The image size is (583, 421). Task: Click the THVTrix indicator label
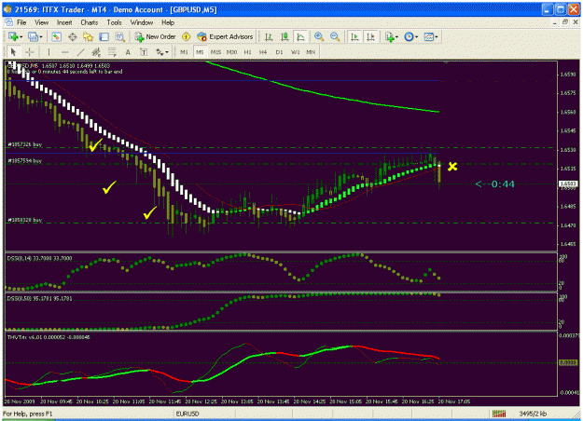(49, 337)
